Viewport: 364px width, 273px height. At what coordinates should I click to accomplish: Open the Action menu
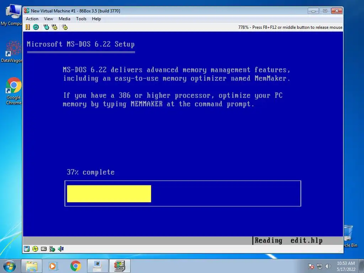32,19
